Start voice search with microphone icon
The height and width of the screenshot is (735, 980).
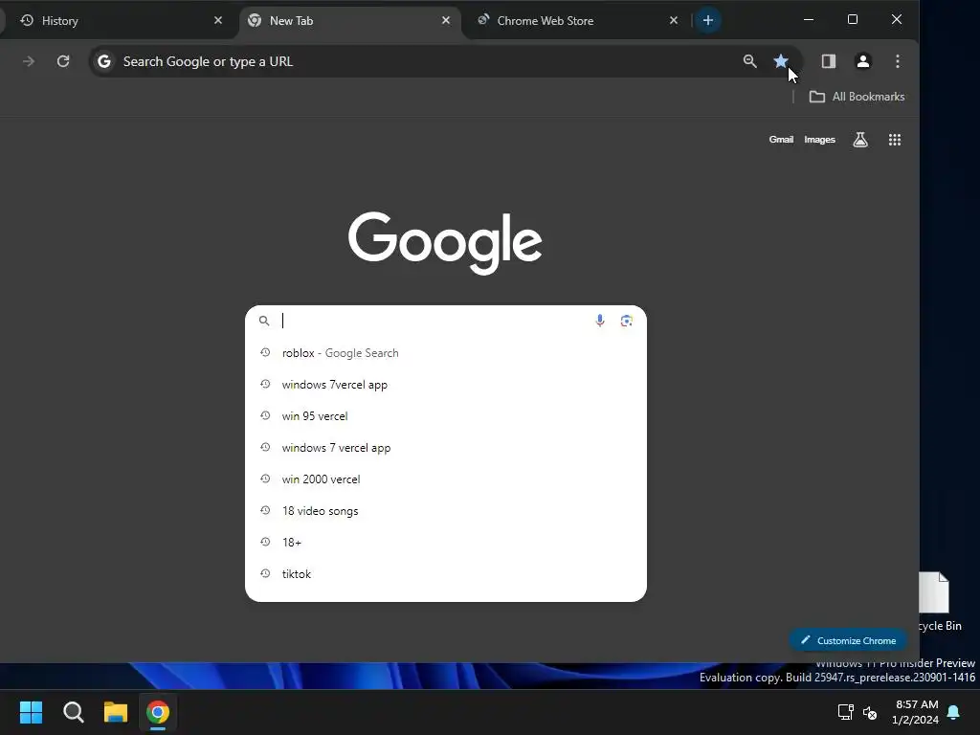point(600,321)
